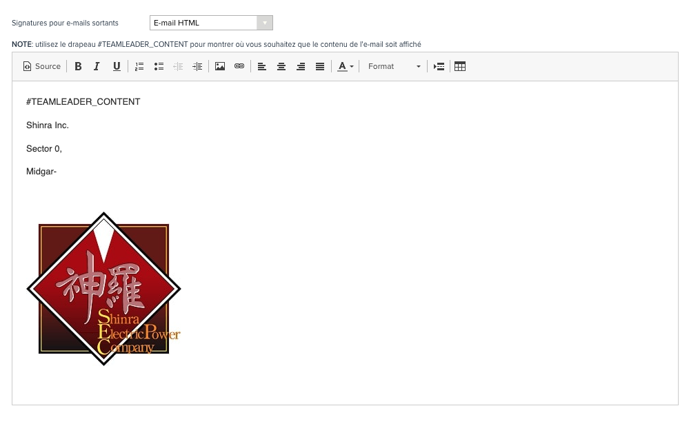Image resolution: width=689 pixels, height=426 pixels.
Task: Insert a bulleted list
Action: pos(159,66)
